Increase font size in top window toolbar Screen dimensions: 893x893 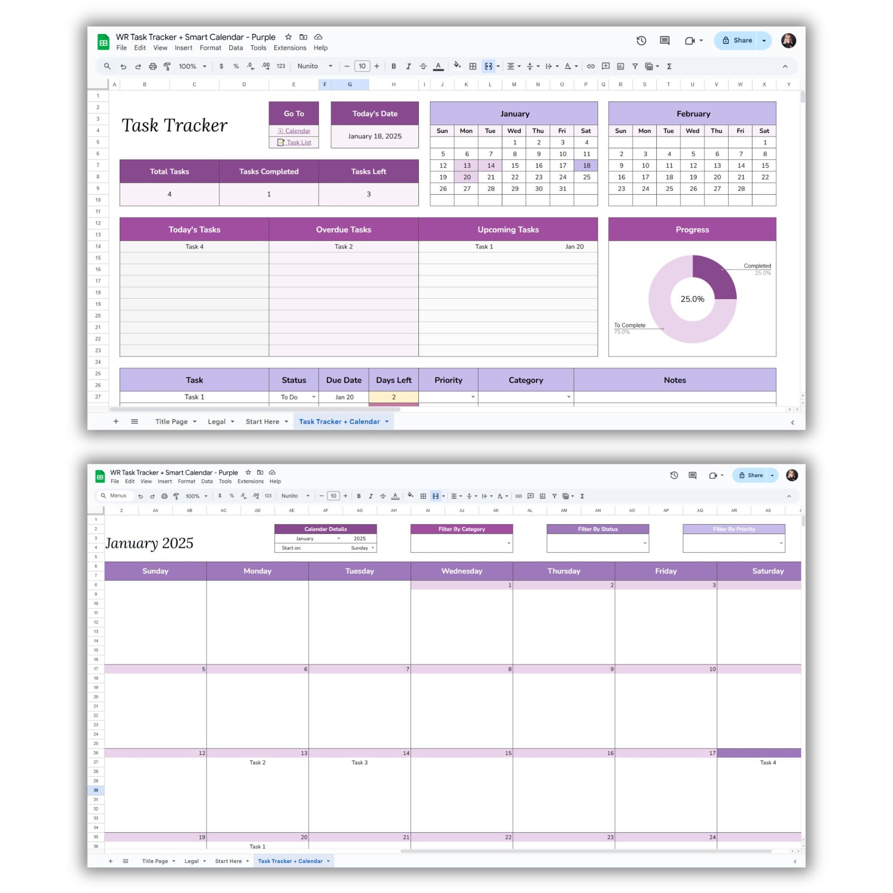tap(377, 66)
